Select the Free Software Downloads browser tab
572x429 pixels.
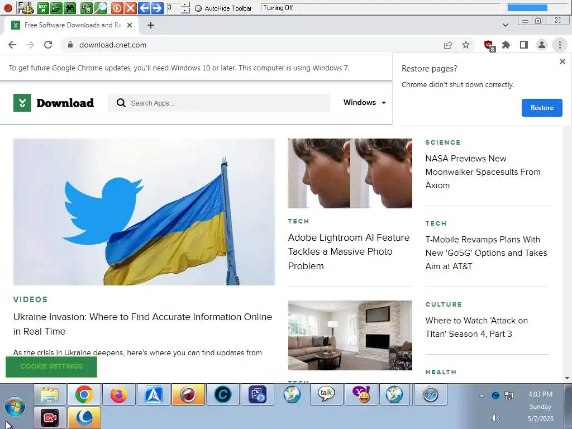(x=71, y=25)
